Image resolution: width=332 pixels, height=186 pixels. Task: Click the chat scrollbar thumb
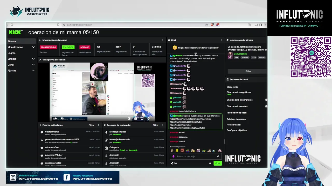224,142
